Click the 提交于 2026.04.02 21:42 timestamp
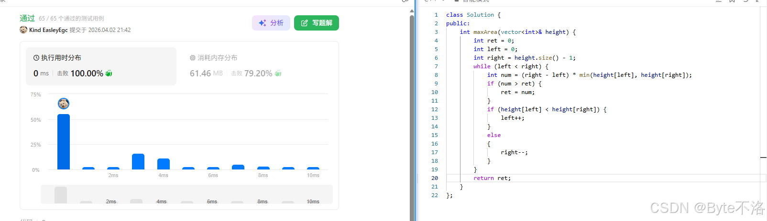 coord(100,30)
